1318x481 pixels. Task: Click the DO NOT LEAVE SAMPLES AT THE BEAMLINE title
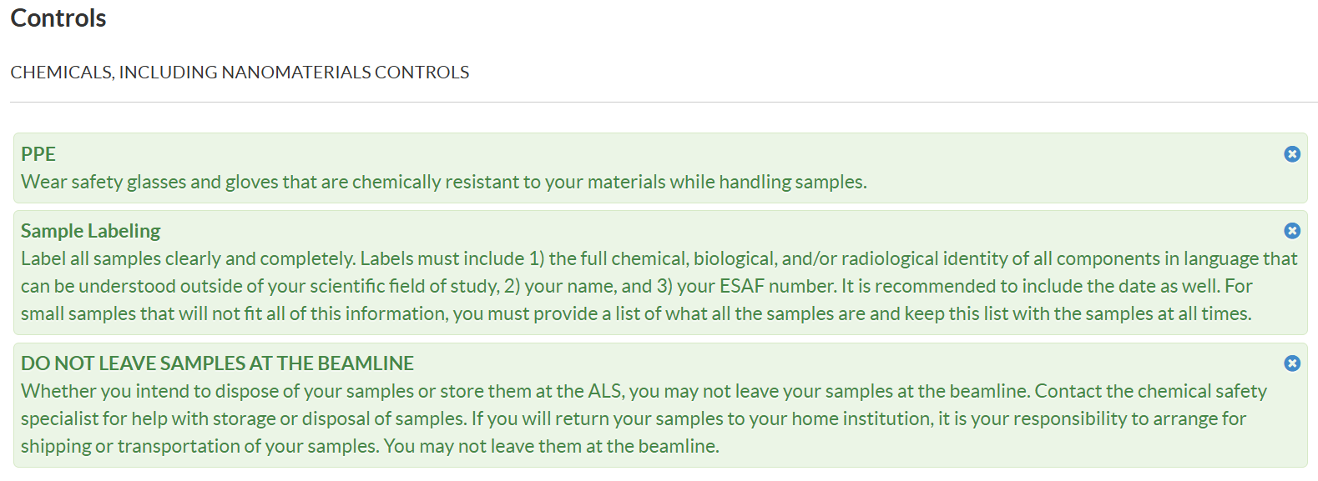coord(217,363)
